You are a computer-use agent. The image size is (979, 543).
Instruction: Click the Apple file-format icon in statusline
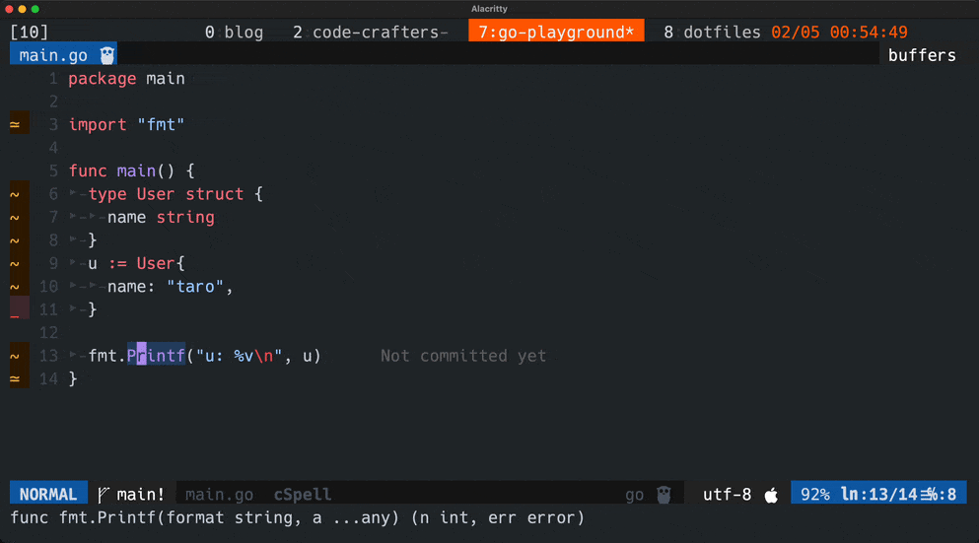[x=771, y=495]
